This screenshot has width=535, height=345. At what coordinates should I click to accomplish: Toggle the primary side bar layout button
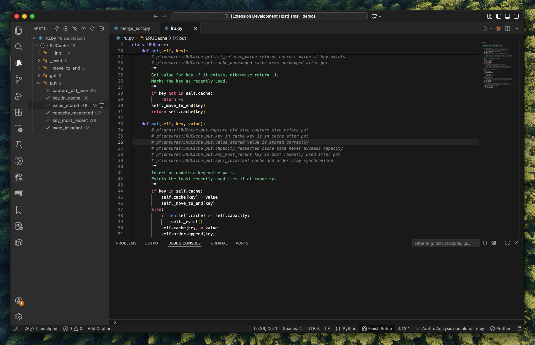498,16
